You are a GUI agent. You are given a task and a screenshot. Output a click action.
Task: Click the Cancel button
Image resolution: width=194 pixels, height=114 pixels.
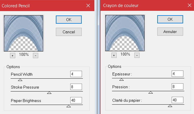pos(69,32)
